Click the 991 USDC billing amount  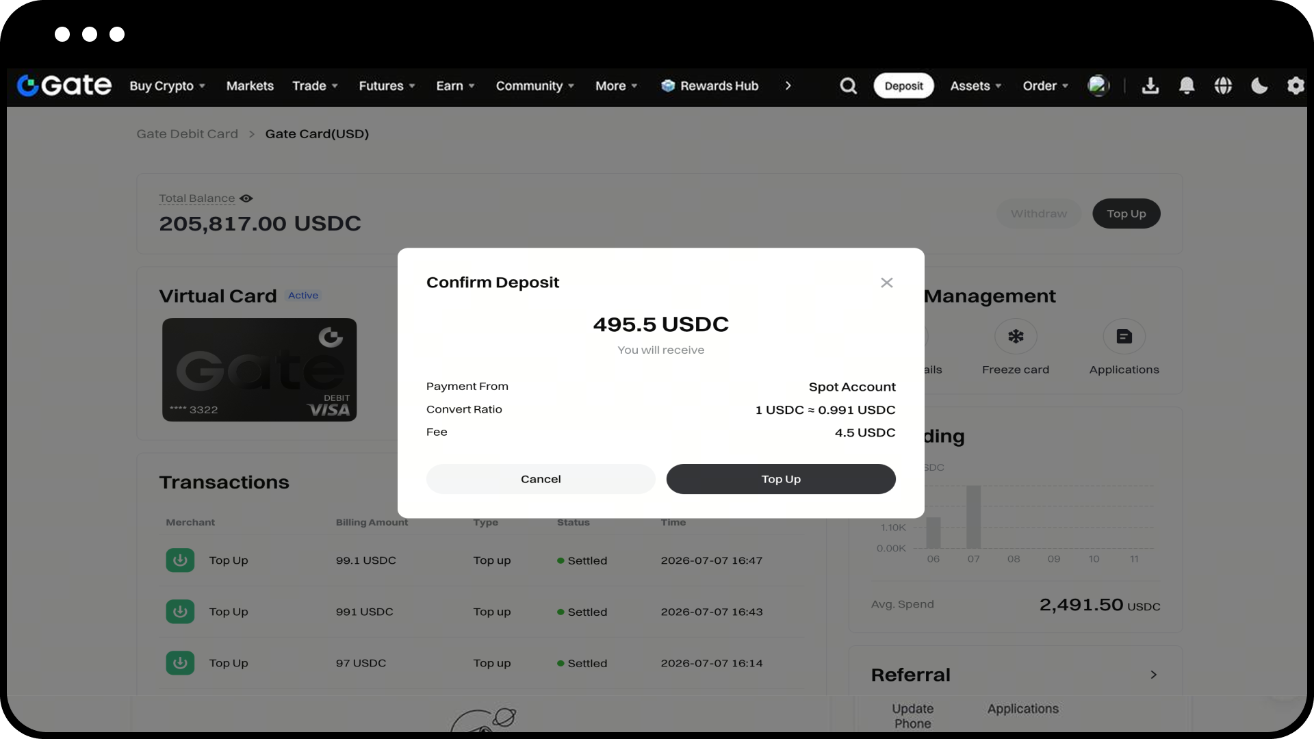tap(364, 612)
